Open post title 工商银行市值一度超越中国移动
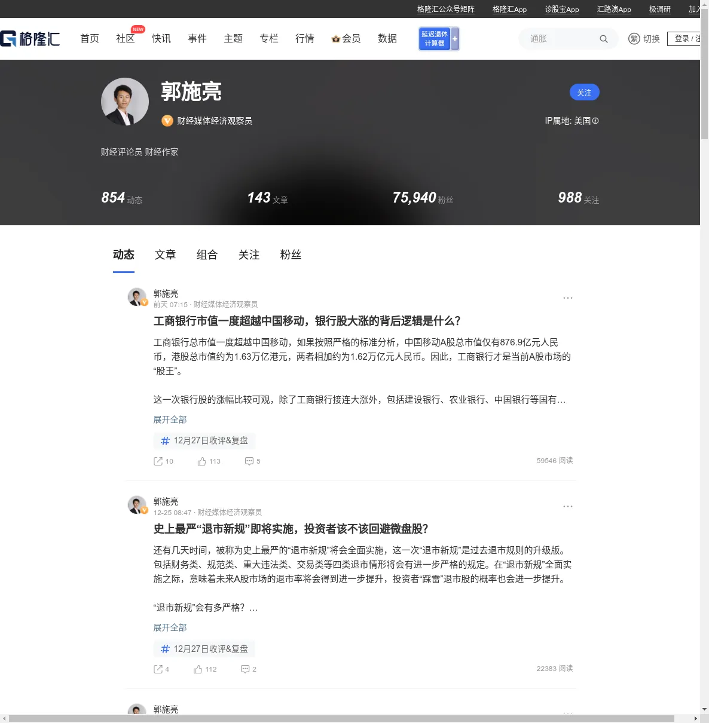 pyautogui.click(x=307, y=321)
